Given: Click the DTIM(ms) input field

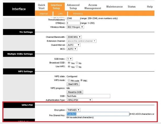Looking at the screenshot, I should (x=73, y=23).
